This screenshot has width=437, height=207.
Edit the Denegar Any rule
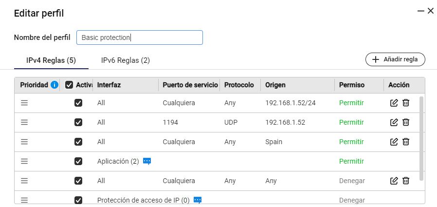pyautogui.click(x=394, y=181)
